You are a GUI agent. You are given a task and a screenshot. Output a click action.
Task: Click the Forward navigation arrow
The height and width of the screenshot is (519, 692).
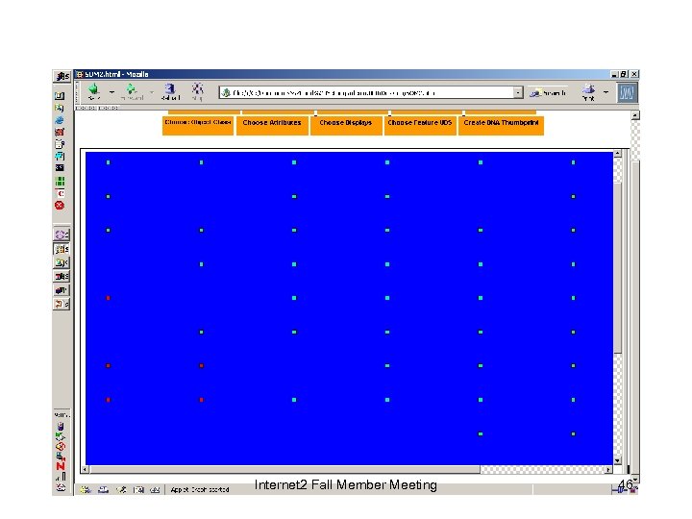pyautogui.click(x=132, y=92)
